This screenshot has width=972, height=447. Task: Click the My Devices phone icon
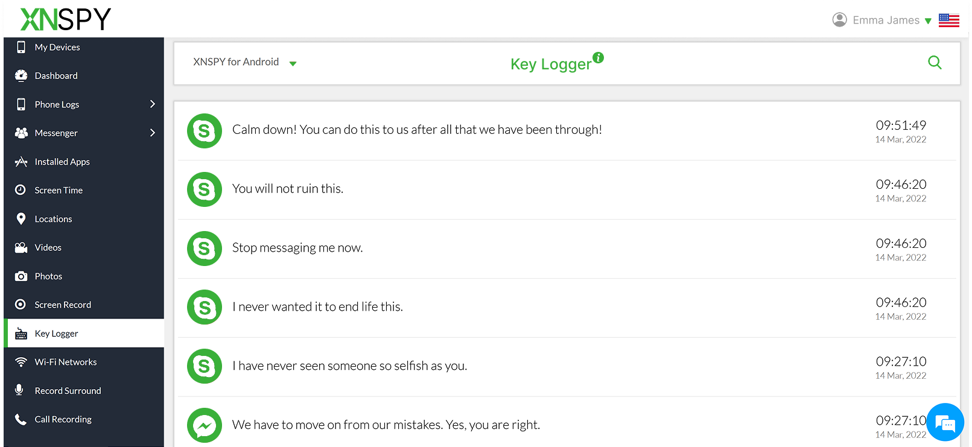coord(21,47)
